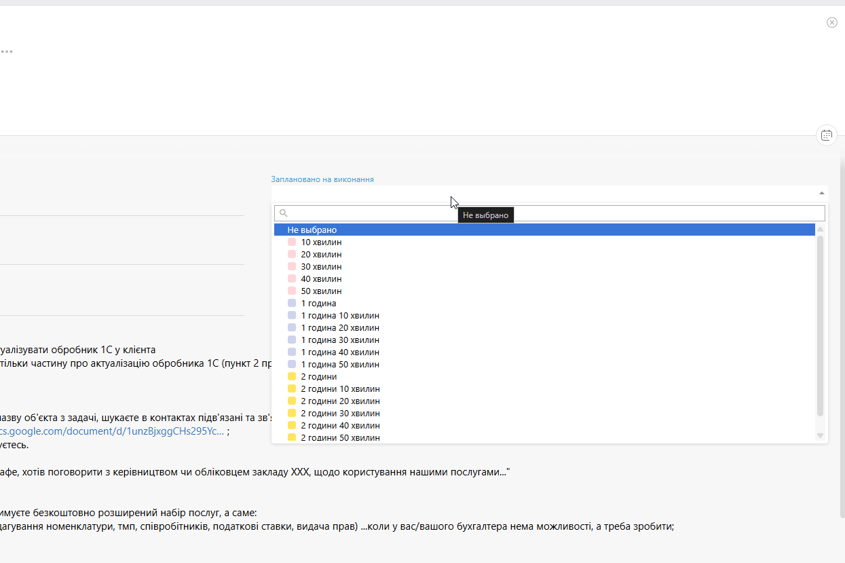Pick 2 години 20 хвилин
Screen dimensions: 845x563
click(x=544, y=401)
